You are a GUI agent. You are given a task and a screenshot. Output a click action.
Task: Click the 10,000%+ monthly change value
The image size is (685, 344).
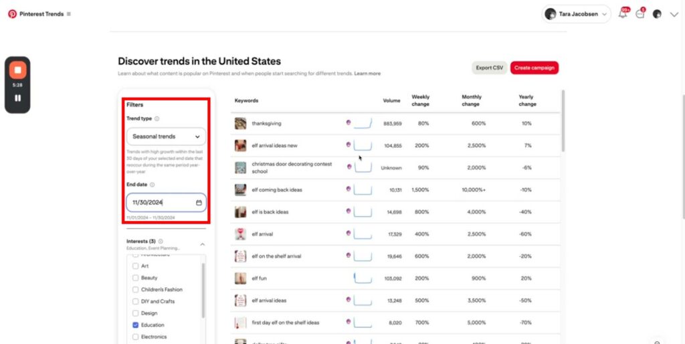[x=474, y=190]
